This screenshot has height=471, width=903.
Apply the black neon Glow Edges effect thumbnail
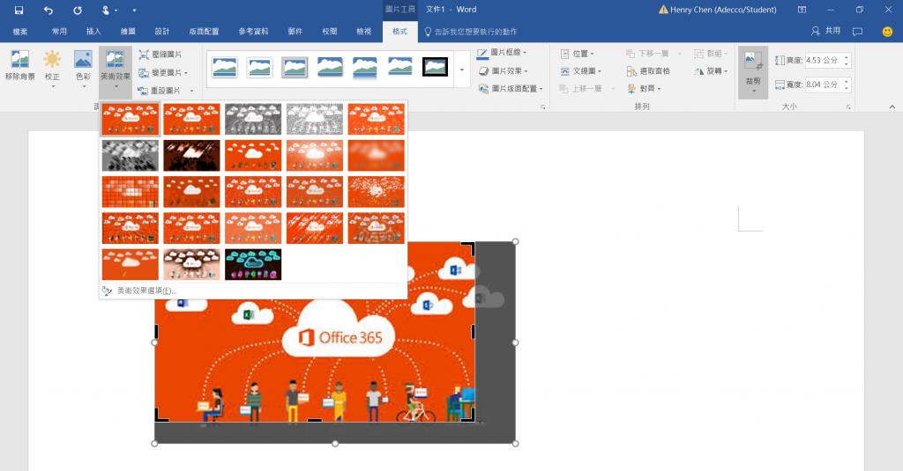[253, 264]
